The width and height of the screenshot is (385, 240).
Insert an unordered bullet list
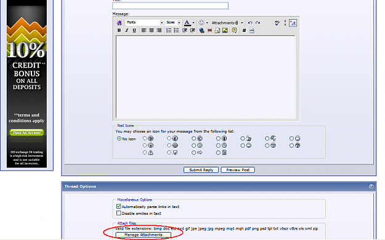[x=176, y=30]
